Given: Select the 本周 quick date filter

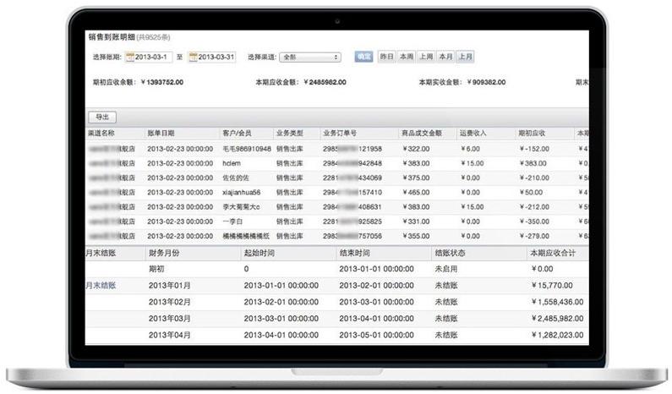Looking at the screenshot, I should tap(406, 57).
